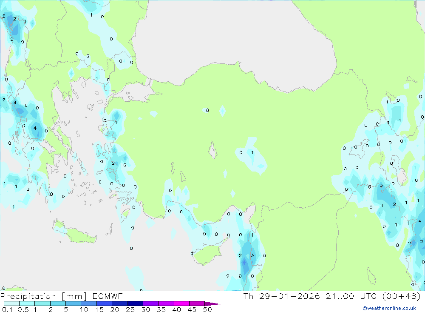Click the "10" legend scale label
The height and width of the screenshot is (312, 425).
tap(84, 309)
